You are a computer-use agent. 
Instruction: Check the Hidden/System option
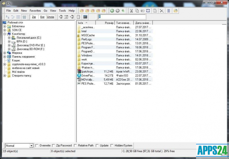tap(112, 146)
